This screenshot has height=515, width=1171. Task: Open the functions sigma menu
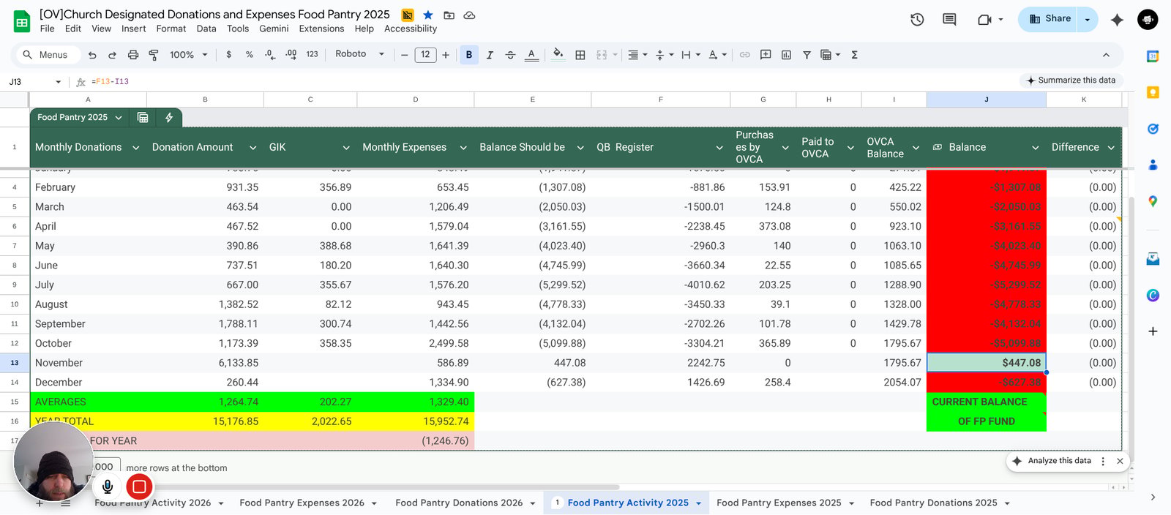(x=854, y=55)
